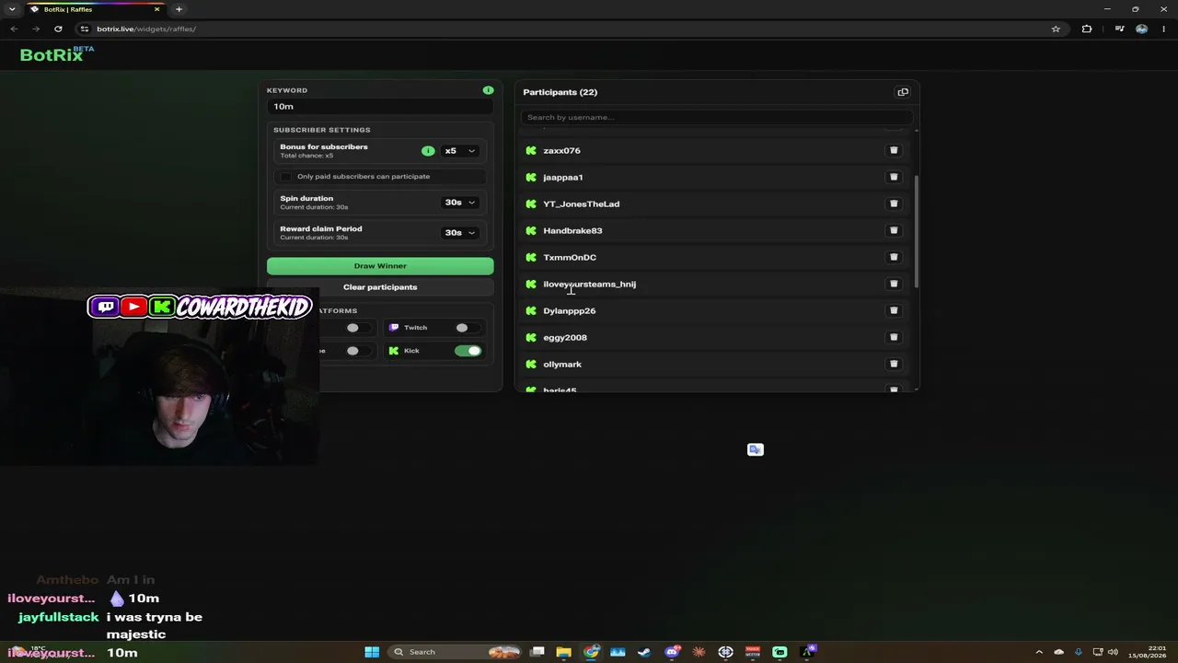Click the Twitch platform icon
The height and width of the screenshot is (663, 1178).
pyautogui.click(x=394, y=327)
